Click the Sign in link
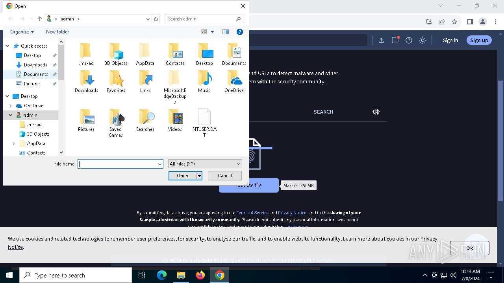 450,40
